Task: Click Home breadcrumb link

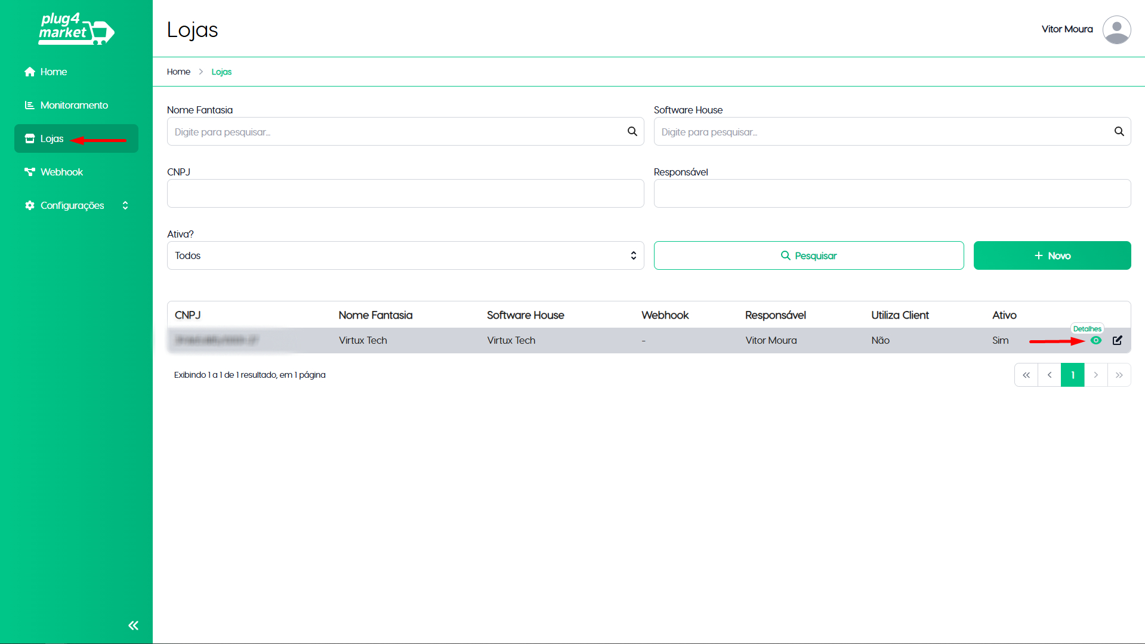Action: (x=178, y=72)
